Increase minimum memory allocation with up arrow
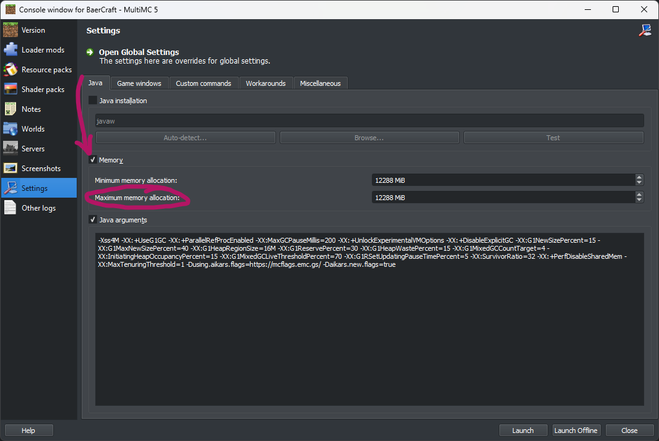The width and height of the screenshot is (659, 441). coord(639,177)
